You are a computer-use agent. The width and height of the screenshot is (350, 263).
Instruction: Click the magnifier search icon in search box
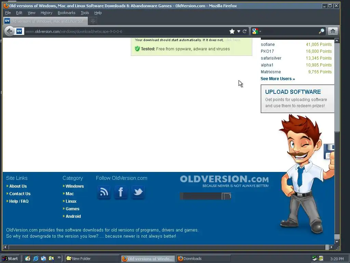[321, 31]
